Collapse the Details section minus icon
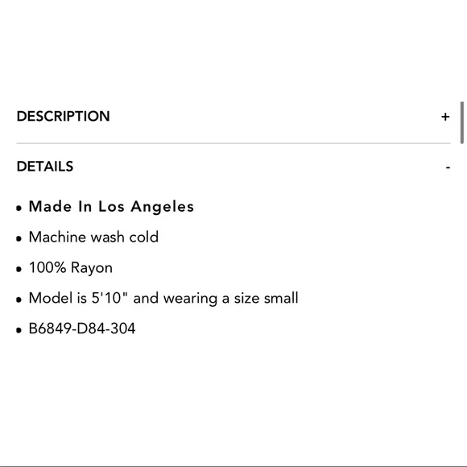Screen dimensions: 467x467 tap(448, 167)
